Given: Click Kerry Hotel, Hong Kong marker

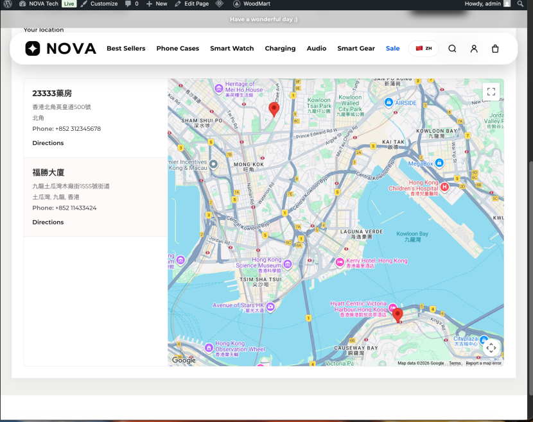Looking at the screenshot, I should pos(340,262).
